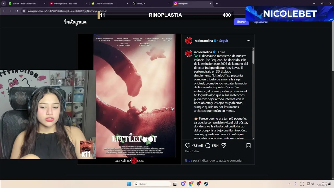Click the 47,5 mil likes count
Screen dimensions: 334x188
197,145
